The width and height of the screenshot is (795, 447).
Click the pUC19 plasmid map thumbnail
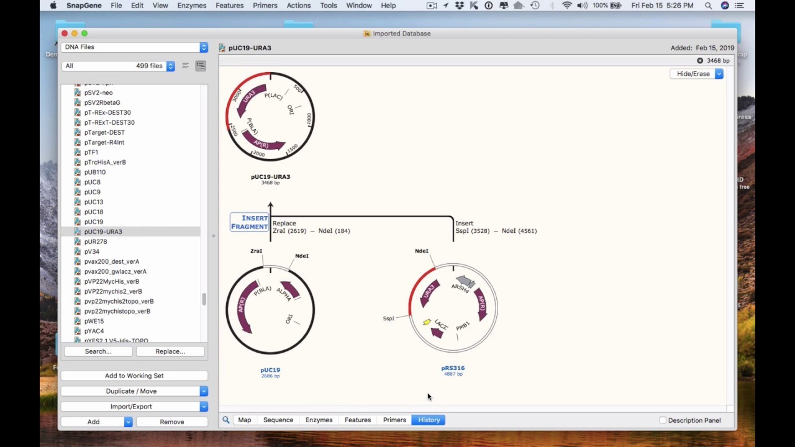pos(270,310)
